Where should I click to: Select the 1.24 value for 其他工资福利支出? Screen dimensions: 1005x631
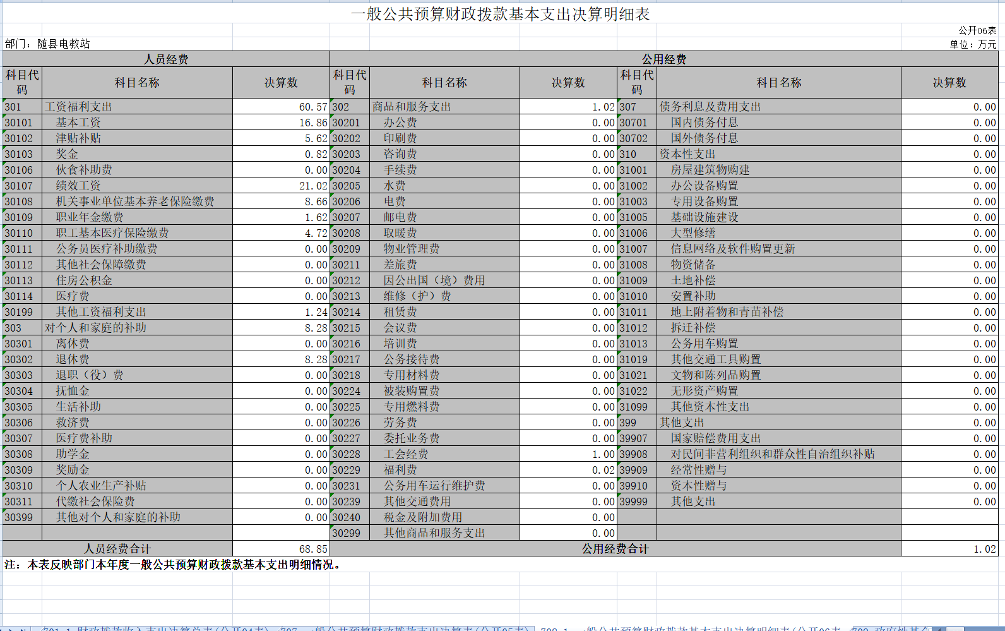click(x=281, y=312)
